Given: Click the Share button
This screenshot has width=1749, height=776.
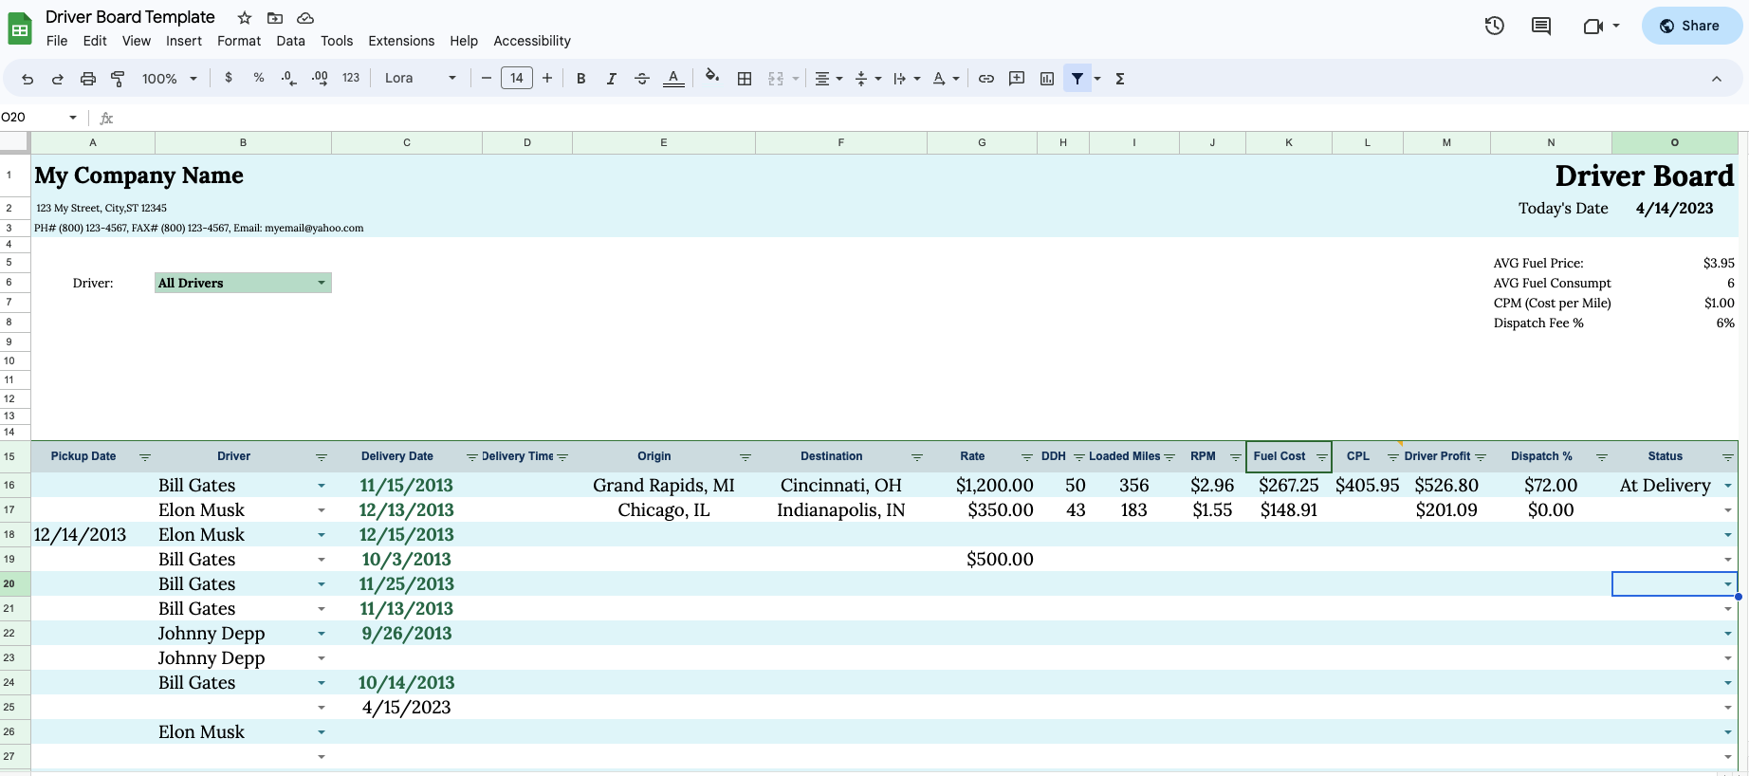Looking at the screenshot, I should click(x=1691, y=26).
